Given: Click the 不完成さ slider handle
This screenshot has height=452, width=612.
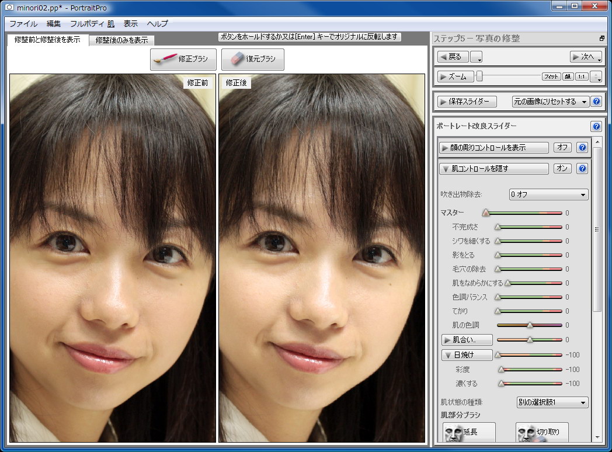Looking at the screenshot, I should 498,227.
